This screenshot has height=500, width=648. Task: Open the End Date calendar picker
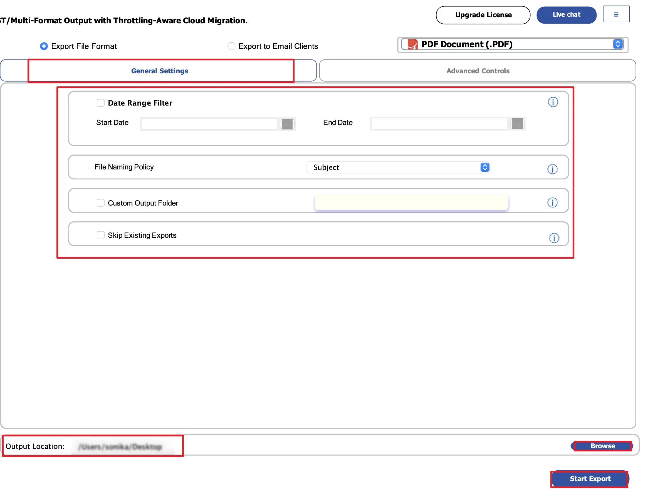517,124
